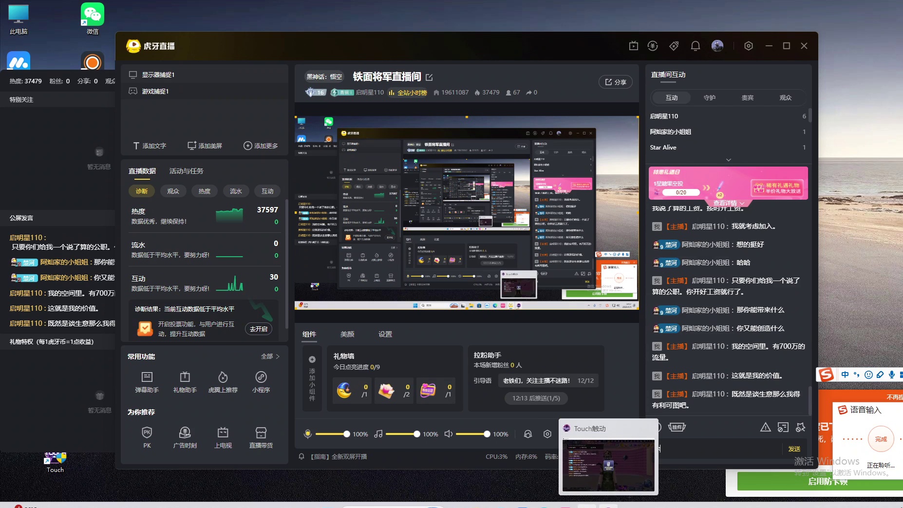Open 微信 desktop shortcut
This screenshot has height=508, width=903.
(93, 19)
